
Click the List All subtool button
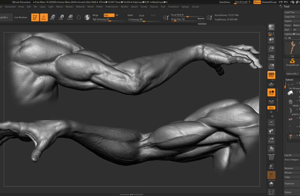[292, 155]
